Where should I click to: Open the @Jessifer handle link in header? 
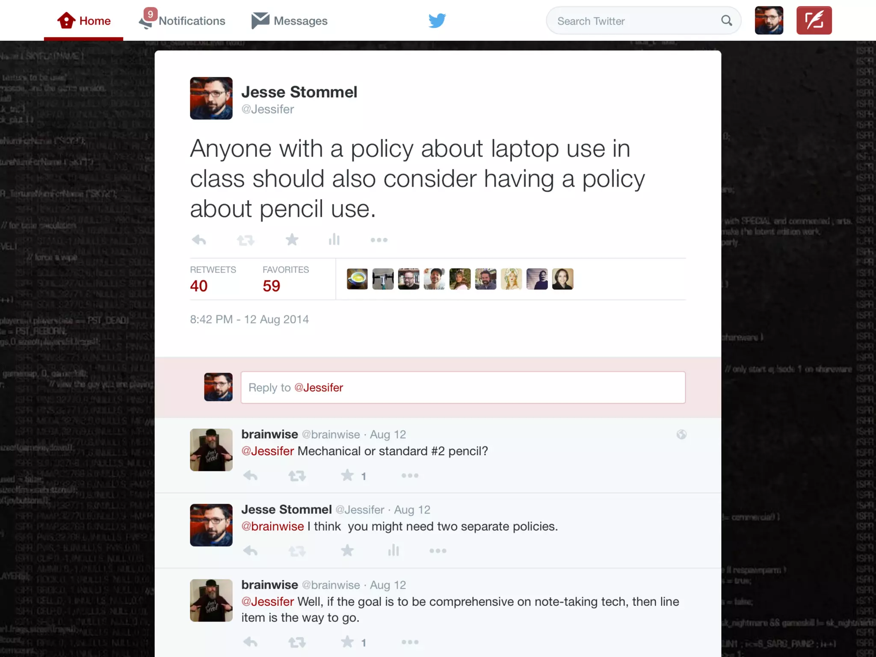point(268,109)
